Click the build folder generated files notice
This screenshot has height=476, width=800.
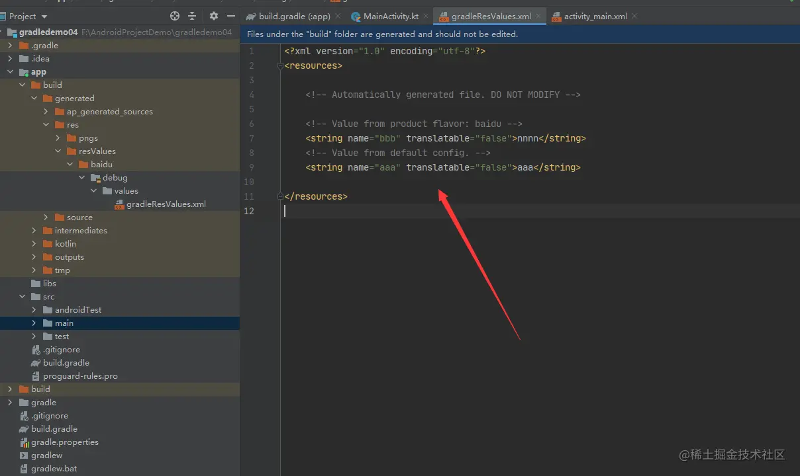(x=383, y=34)
